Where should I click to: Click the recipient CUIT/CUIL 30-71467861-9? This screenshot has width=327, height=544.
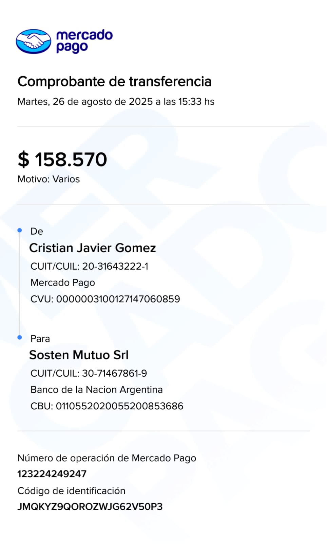point(89,373)
